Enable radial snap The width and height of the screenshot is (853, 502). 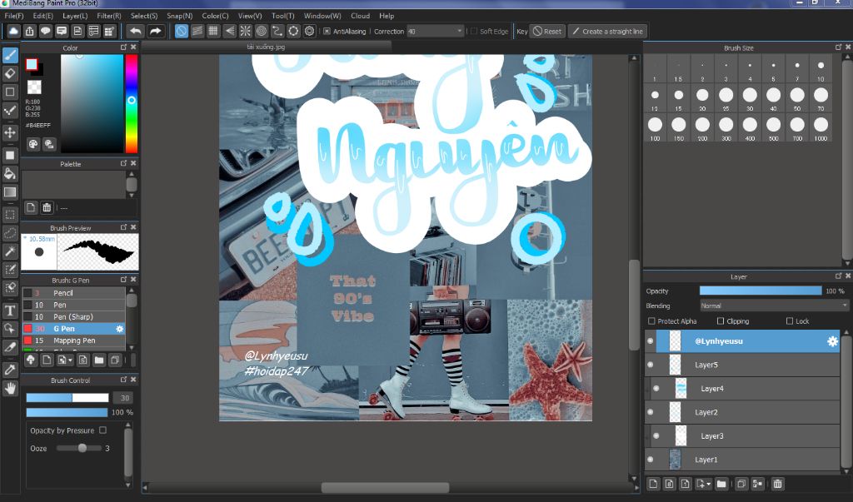pyautogui.click(x=246, y=32)
